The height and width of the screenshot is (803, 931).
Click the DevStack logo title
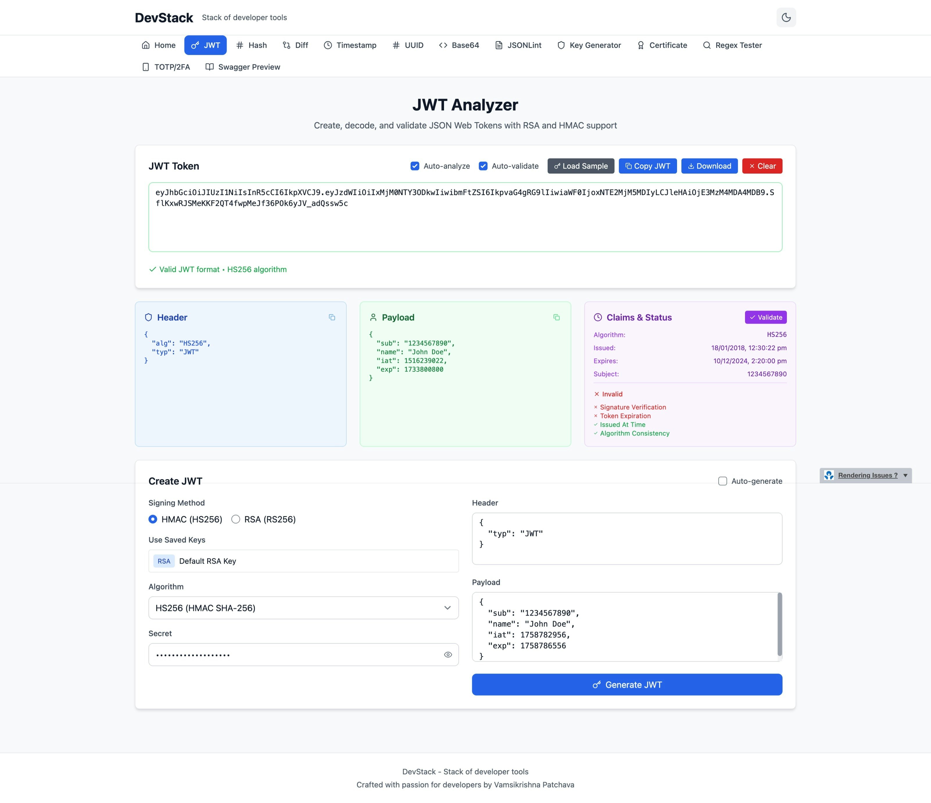[164, 17]
